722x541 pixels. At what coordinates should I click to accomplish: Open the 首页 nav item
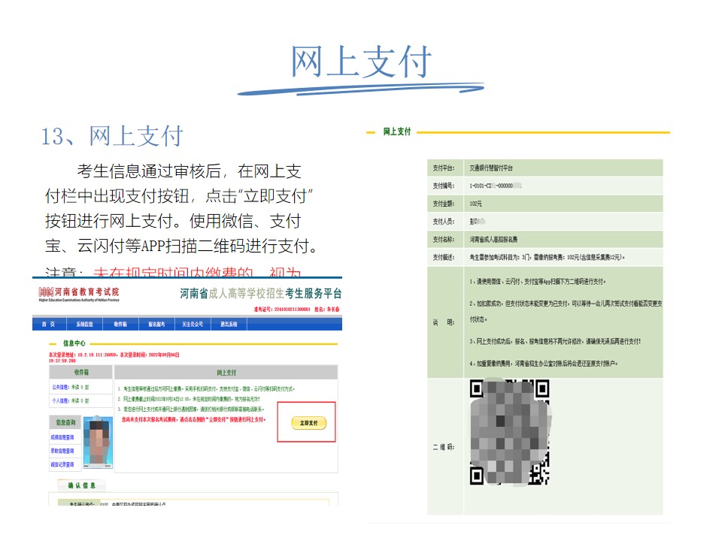click(x=49, y=325)
